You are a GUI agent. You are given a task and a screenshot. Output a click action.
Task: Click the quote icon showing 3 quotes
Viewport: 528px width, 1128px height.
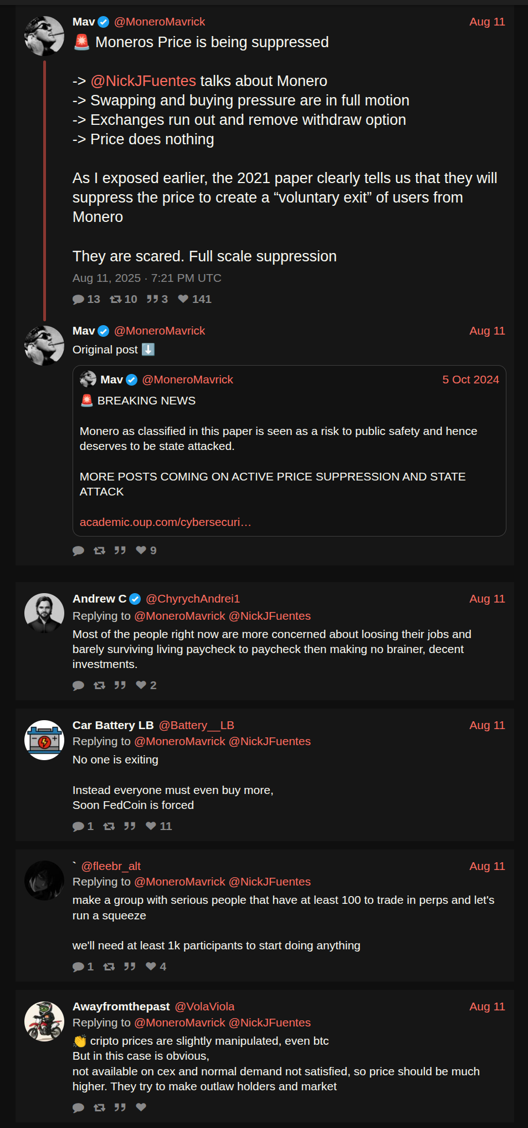coord(152,300)
